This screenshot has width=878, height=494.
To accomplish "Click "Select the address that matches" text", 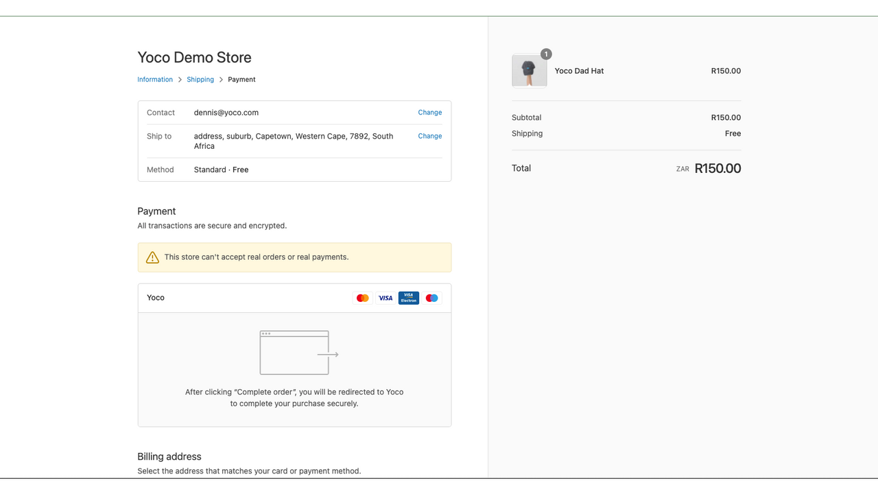I will [x=249, y=471].
